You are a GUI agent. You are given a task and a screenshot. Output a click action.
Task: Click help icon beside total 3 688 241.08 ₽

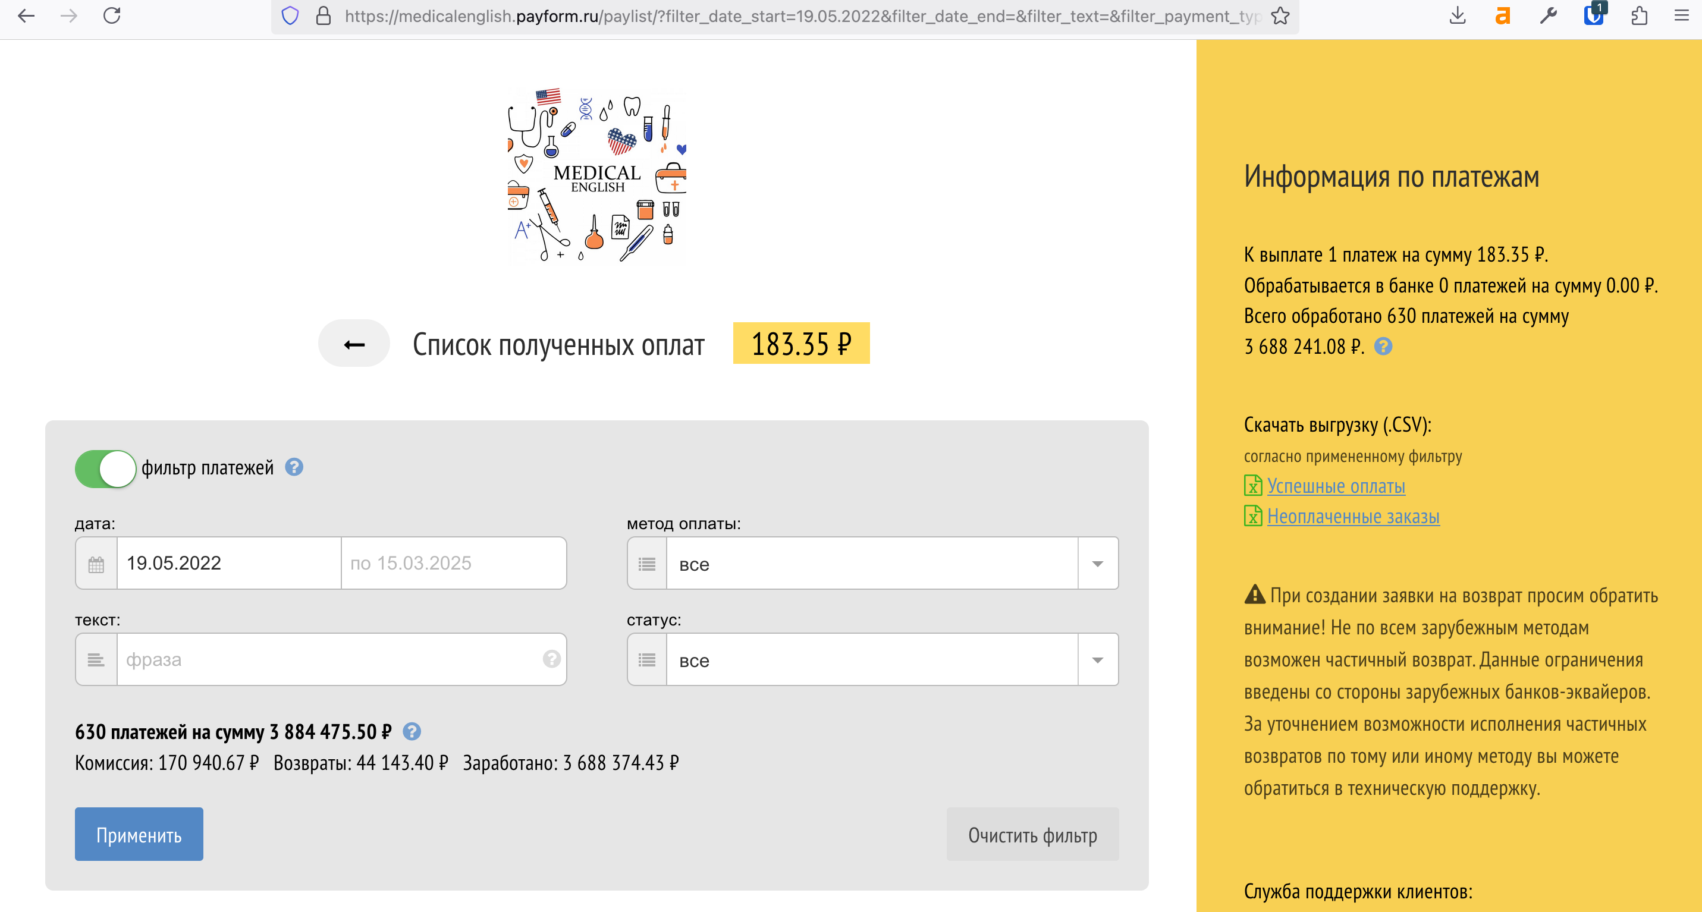point(1383,346)
